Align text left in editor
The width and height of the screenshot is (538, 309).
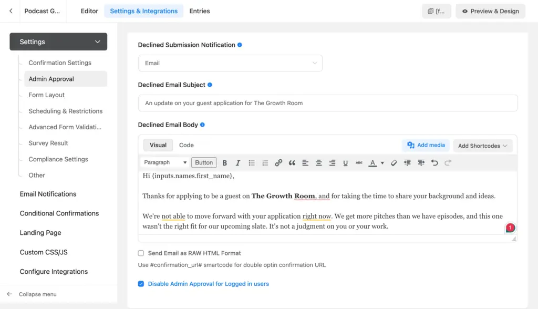[x=305, y=163]
